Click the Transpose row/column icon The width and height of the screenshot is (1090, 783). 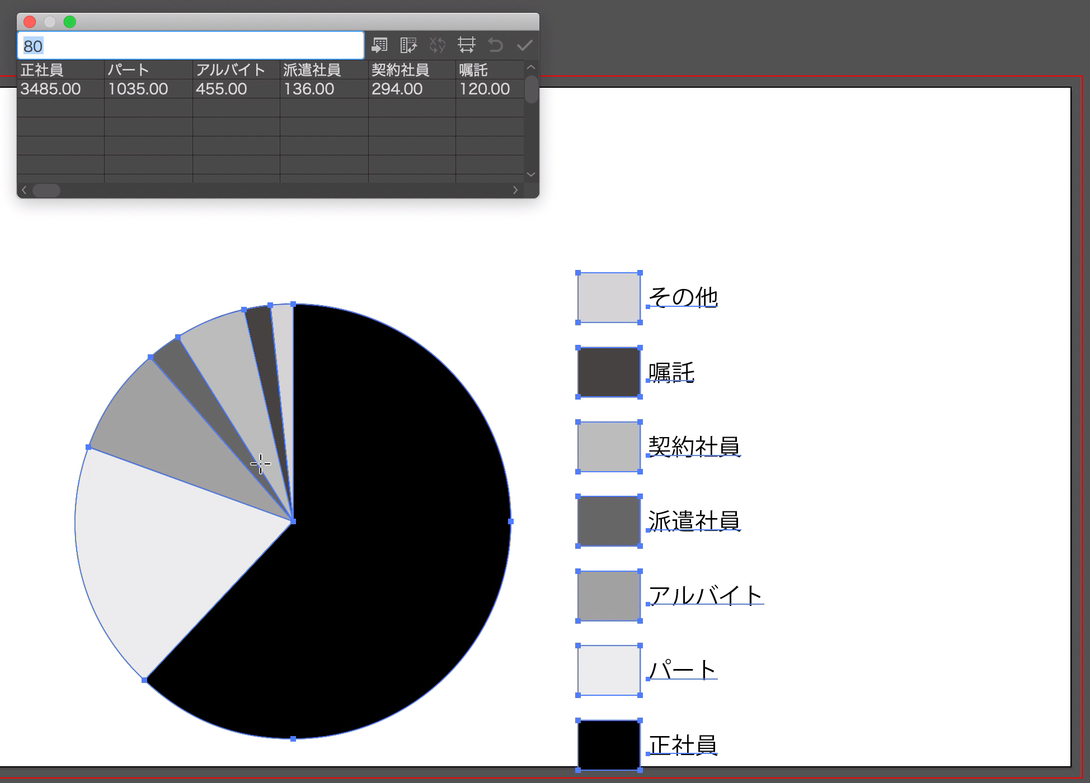coord(409,45)
